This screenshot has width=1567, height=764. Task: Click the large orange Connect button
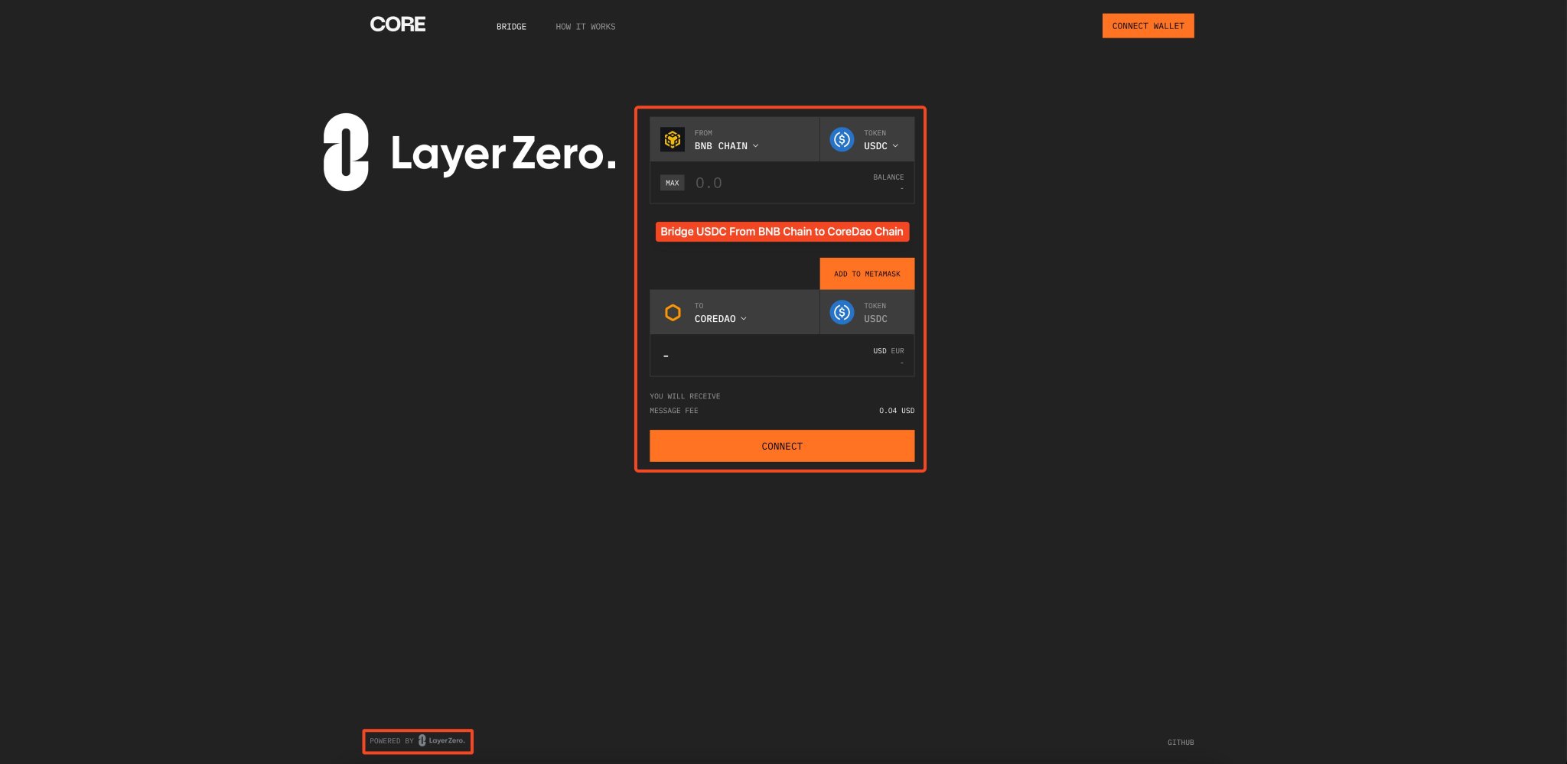pos(782,446)
